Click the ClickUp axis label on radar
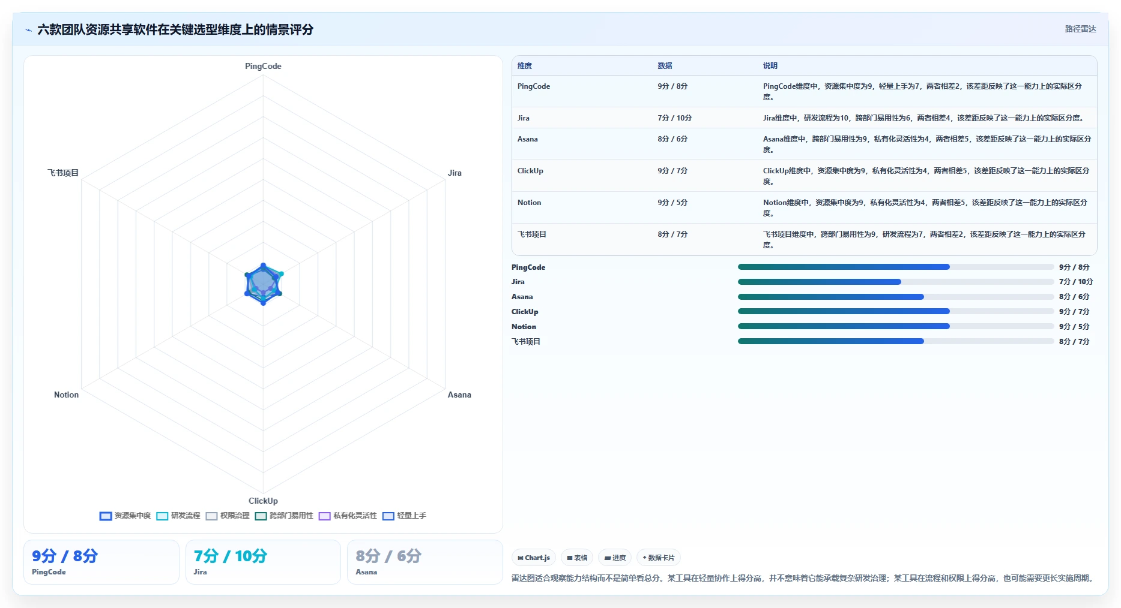Screen dimensions: 1121x608 coord(263,501)
